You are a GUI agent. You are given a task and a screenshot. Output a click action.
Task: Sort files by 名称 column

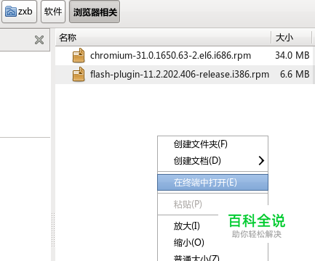click(163, 38)
